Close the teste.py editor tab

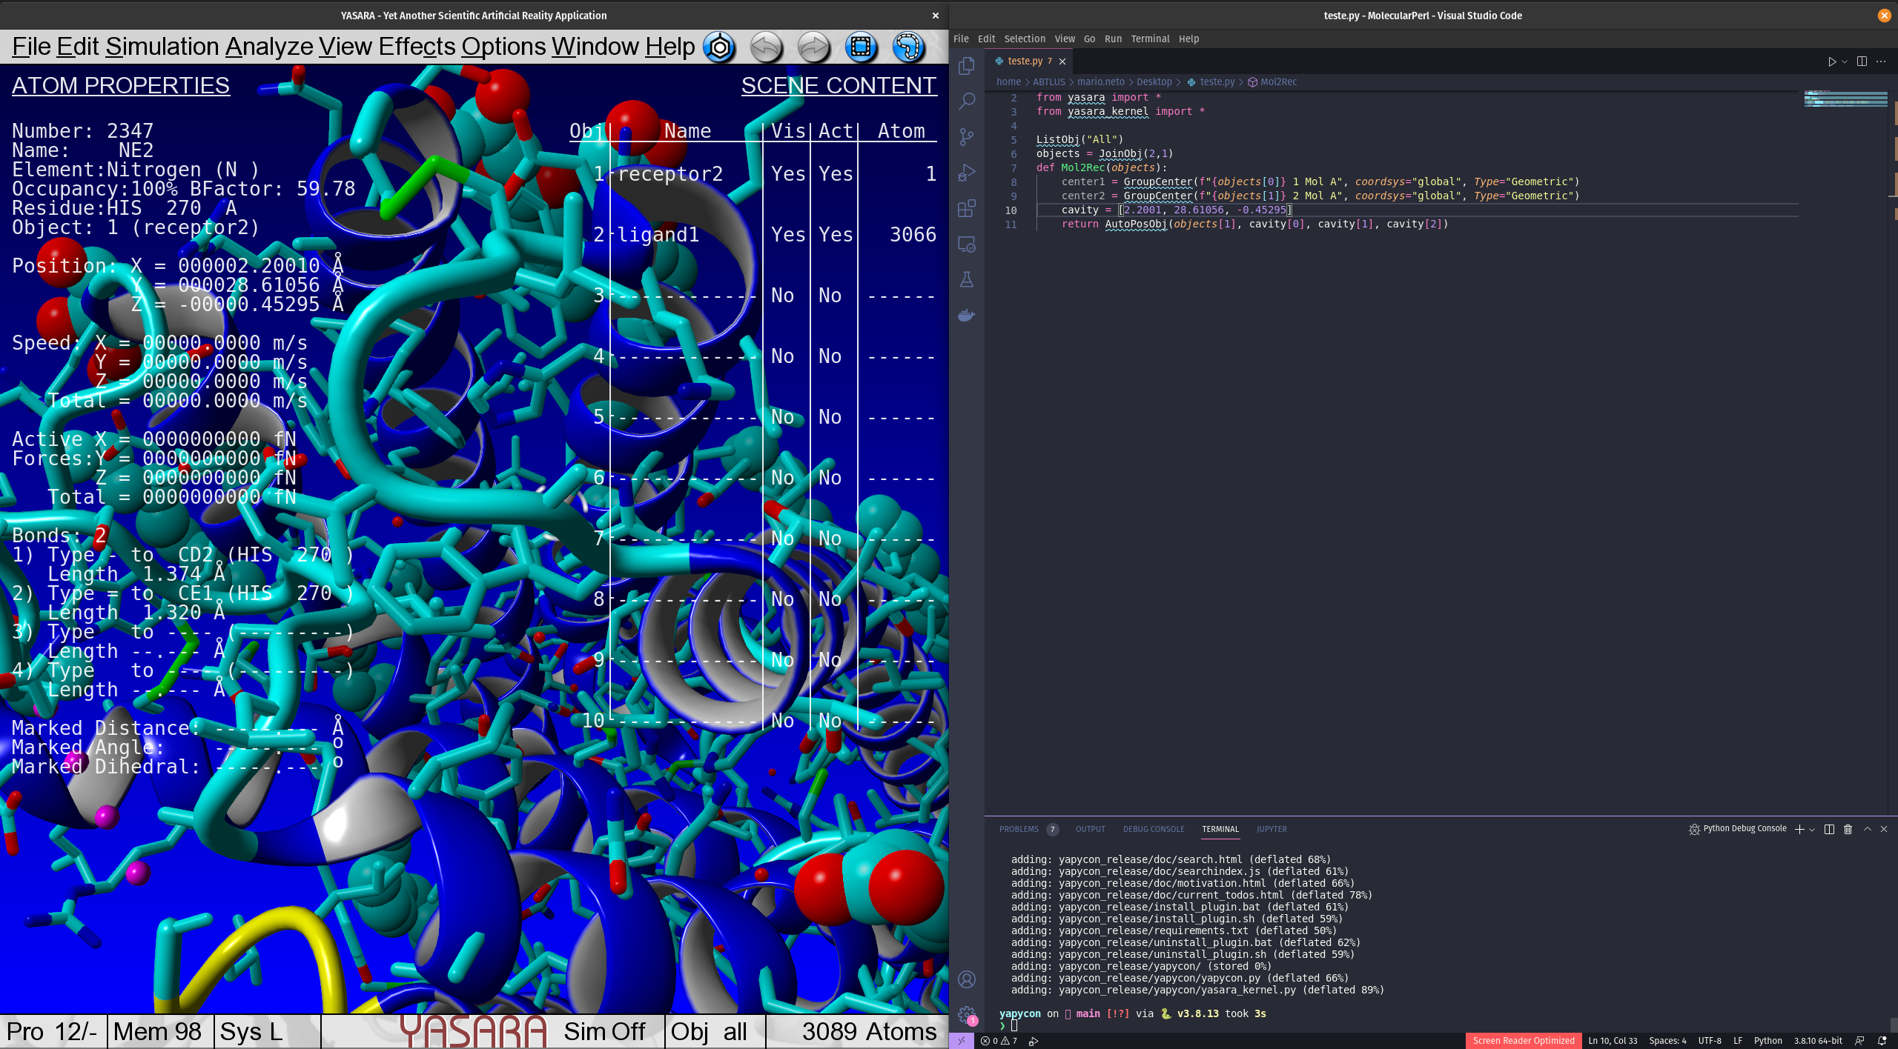tap(1062, 61)
